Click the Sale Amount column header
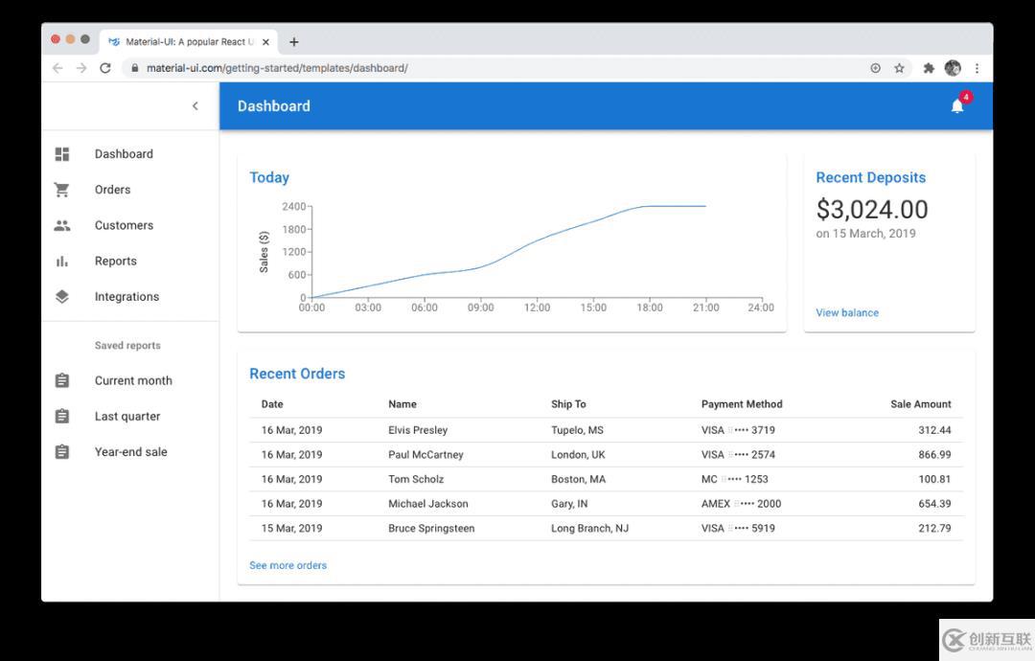Viewport: 1035px width, 661px height. coord(920,404)
